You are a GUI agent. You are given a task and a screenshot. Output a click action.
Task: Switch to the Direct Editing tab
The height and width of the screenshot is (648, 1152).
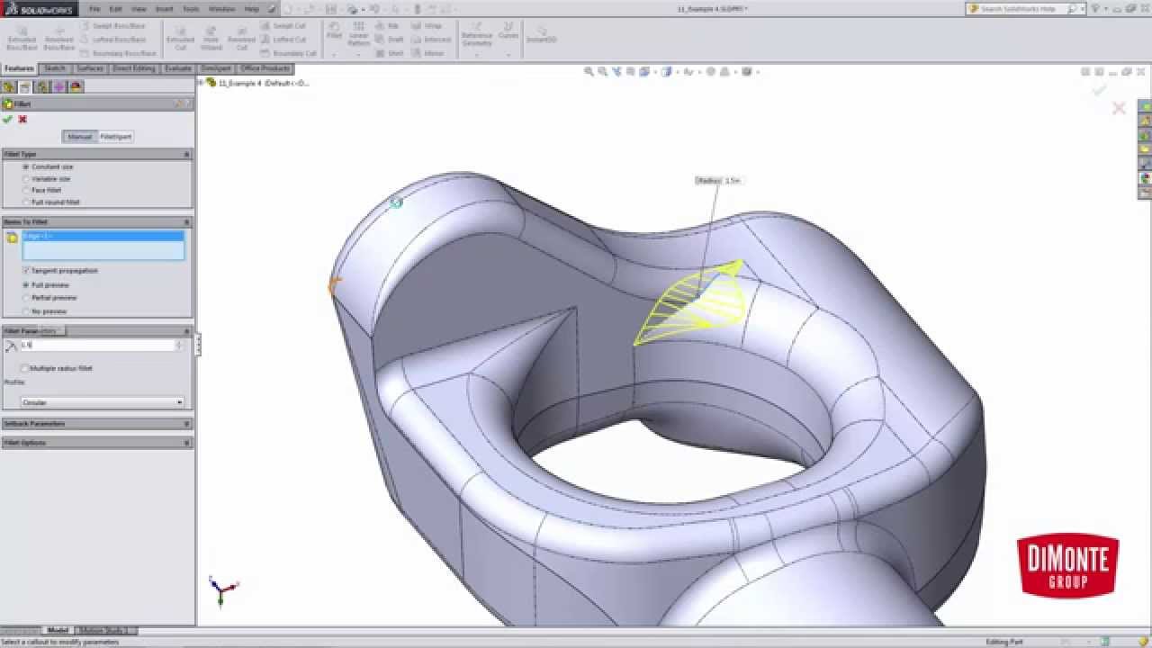[133, 68]
